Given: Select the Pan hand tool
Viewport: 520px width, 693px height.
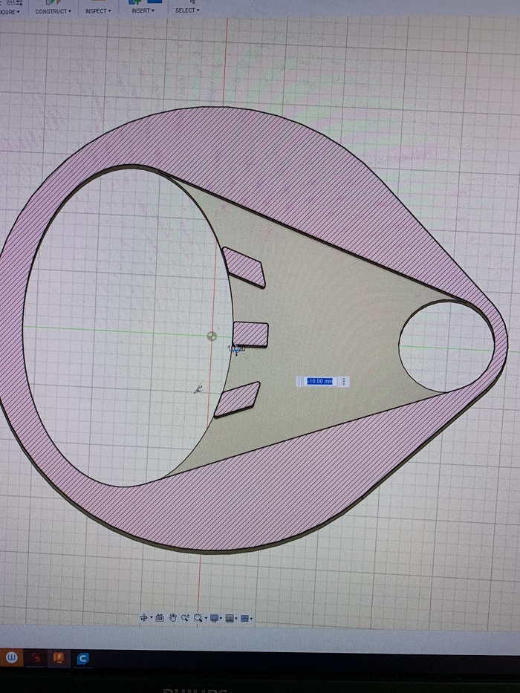Looking at the screenshot, I should click(x=172, y=617).
